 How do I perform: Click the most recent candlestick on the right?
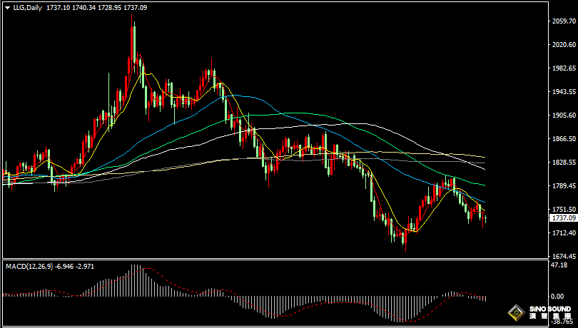pyautogui.click(x=485, y=217)
